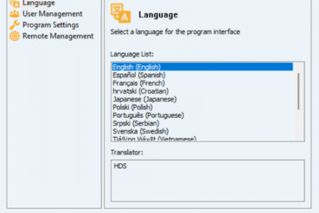Go to the Remote Management section
This screenshot has width=319, height=213.
pos(58,36)
